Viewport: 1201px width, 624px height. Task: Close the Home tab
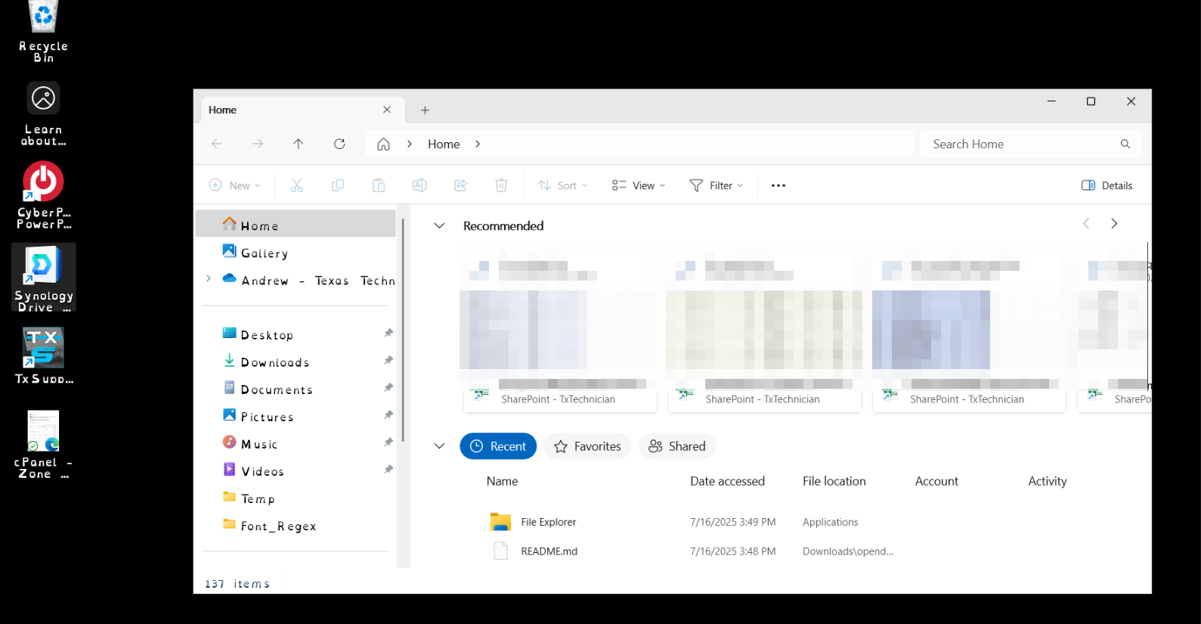387,110
